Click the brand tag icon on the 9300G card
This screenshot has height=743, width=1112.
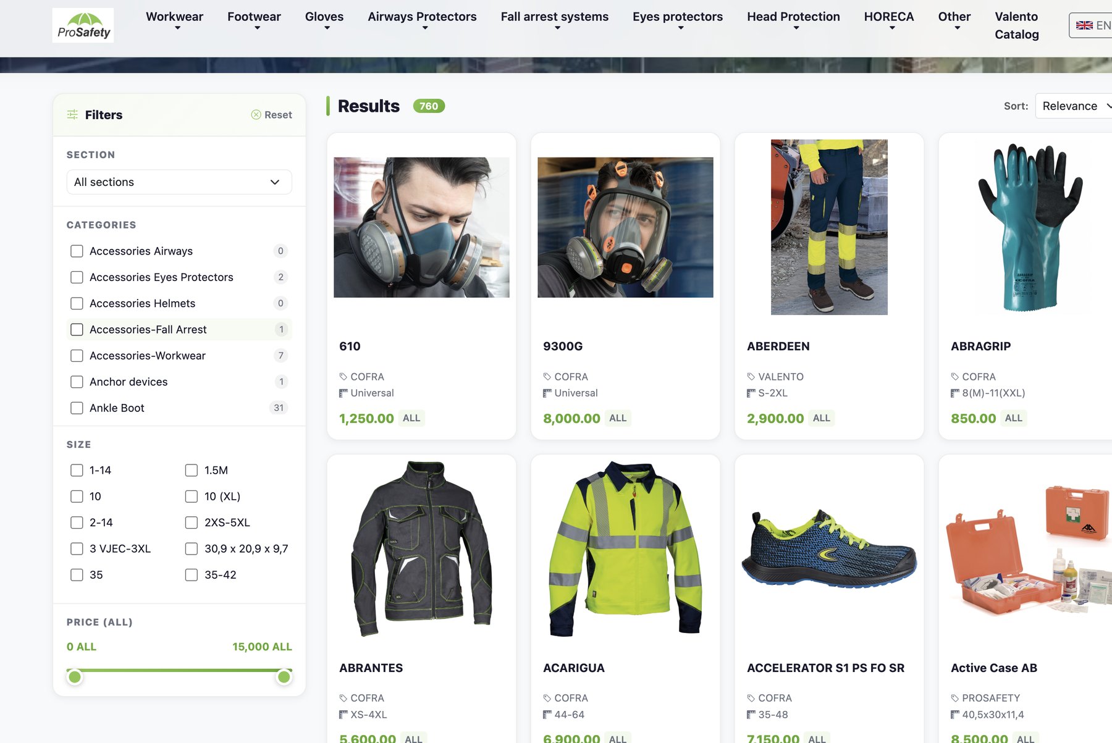tap(547, 377)
